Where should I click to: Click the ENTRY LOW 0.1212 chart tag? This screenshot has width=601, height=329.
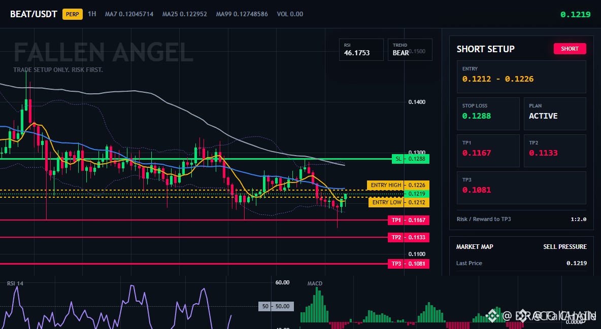[399, 202]
